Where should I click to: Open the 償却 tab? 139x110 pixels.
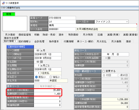pos(128,41)
